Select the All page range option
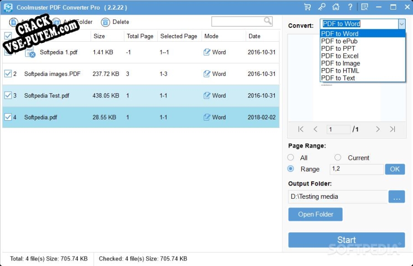Viewport: 413px width, 266px height. pos(291,158)
